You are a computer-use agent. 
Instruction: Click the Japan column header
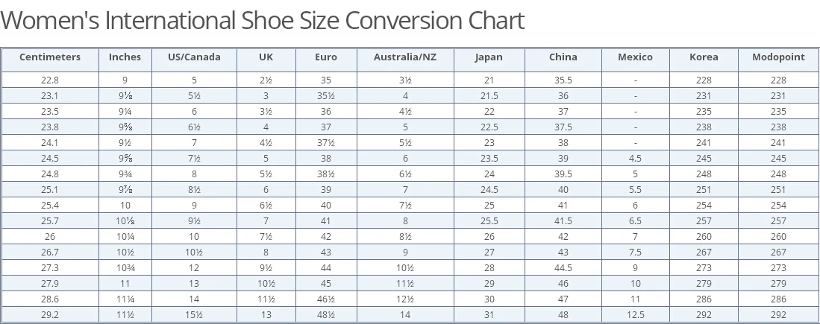(489, 57)
